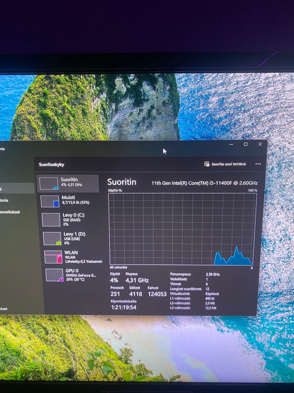Click the Kahvat handle count 124053

click(157, 294)
